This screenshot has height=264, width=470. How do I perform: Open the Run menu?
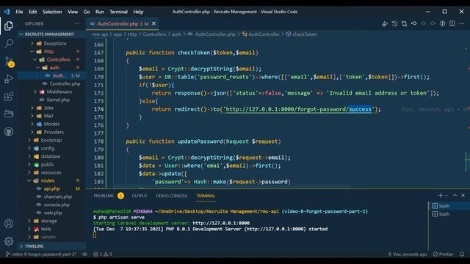(x=100, y=12)
